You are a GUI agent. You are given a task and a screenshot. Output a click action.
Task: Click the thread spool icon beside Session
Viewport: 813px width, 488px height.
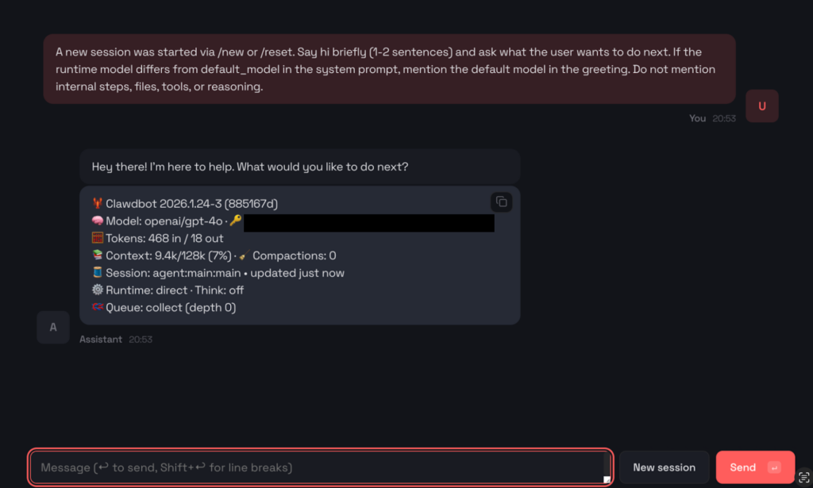(98, 273)
